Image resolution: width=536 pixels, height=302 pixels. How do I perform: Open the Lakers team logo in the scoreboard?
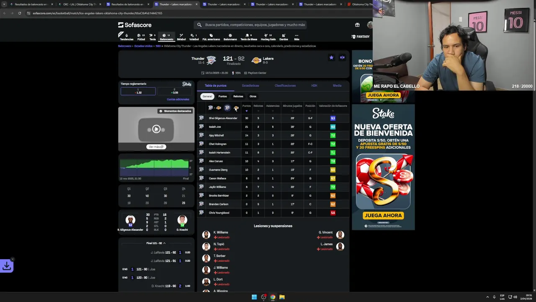click(256, 60)
